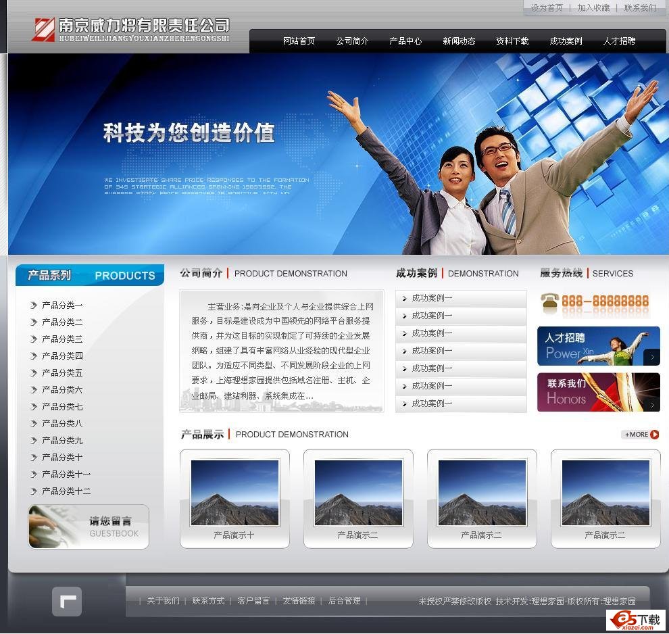Image resolution: width=669 pixels, height=634 pixels.
Task: Open 人才招聘 navigation item
Action: click(x=619, y=41)
